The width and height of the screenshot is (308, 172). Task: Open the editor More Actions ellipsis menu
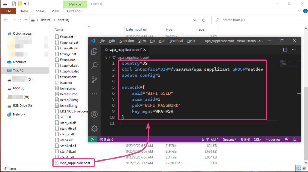[294, 50]
